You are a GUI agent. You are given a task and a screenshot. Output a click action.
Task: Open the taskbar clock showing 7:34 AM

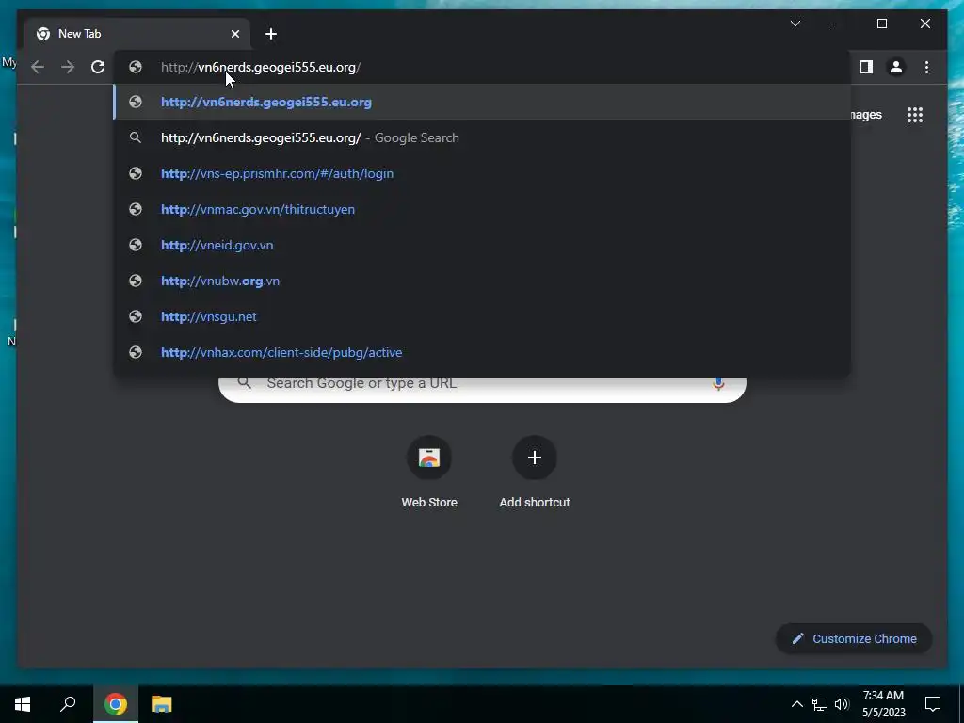coord(883,704)
